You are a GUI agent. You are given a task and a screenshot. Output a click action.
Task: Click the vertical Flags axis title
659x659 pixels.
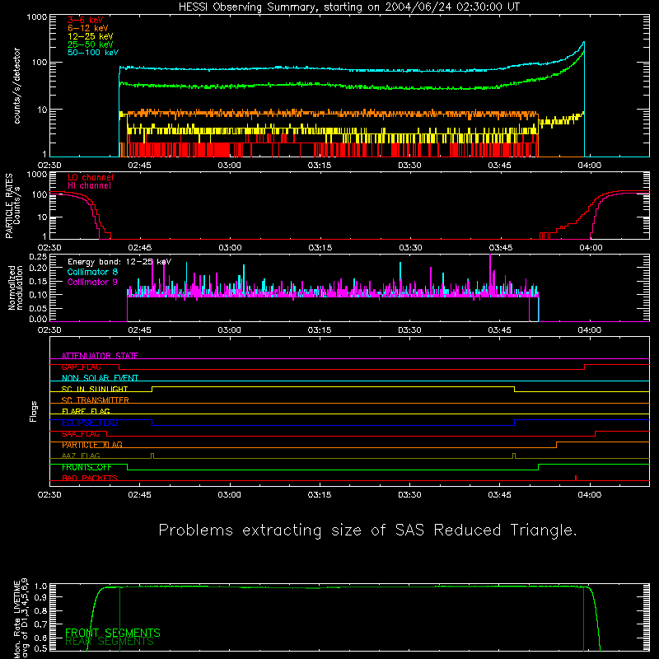pos(34,411)
